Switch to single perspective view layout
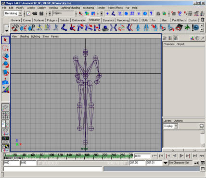 [x=5, y=107]
